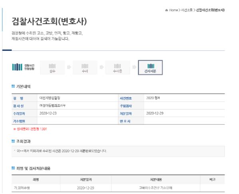Click the 검사실 label cell
The height and width of the screenshot is (194, 239).
click(24, 106)
